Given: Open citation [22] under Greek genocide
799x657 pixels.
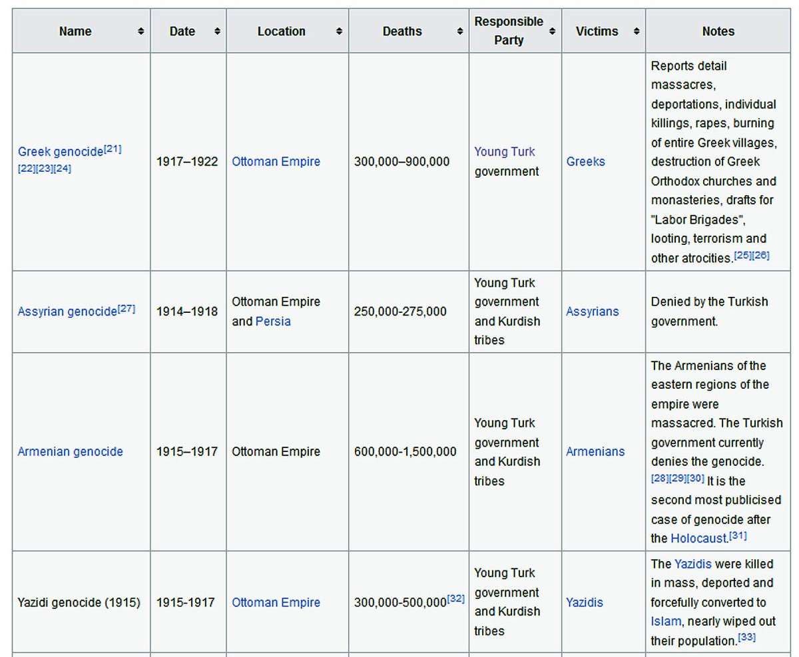Looking at the screenshot, I should pyautogui.click(x=27, y=168).
